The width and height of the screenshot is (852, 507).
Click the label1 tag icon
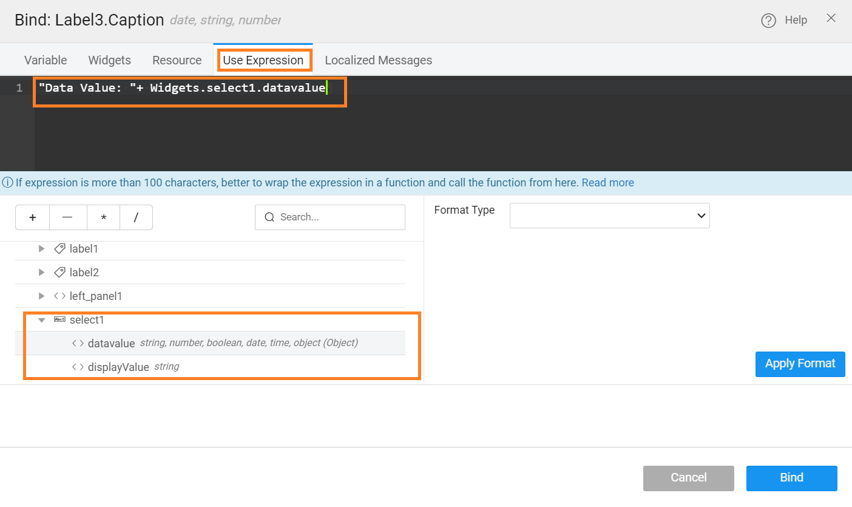click(59, 248)
